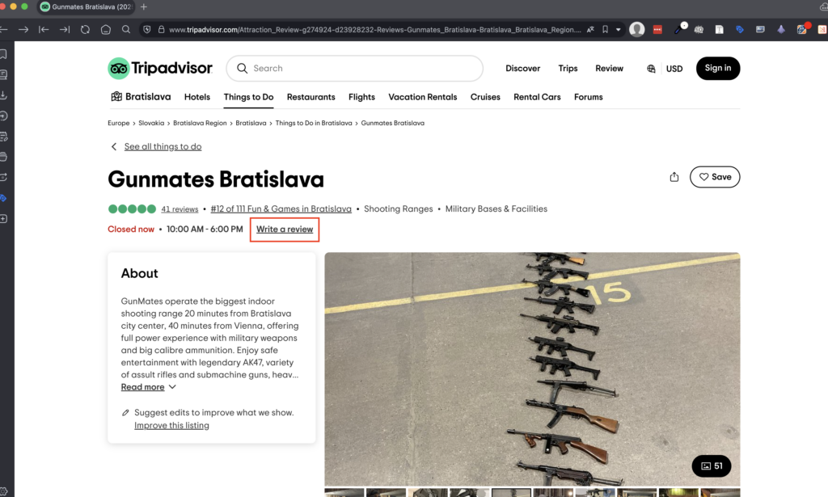Open the browser profile avatar
The width and height of the screenshot is (828, 497).
[637, 30]
